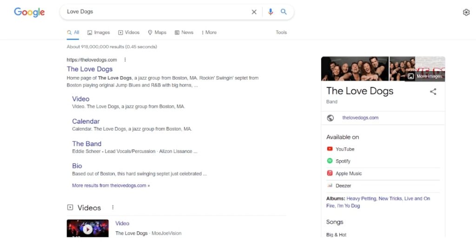Click the Videos section play-box icon
The image size is (476, 249).
pos(70,208)
